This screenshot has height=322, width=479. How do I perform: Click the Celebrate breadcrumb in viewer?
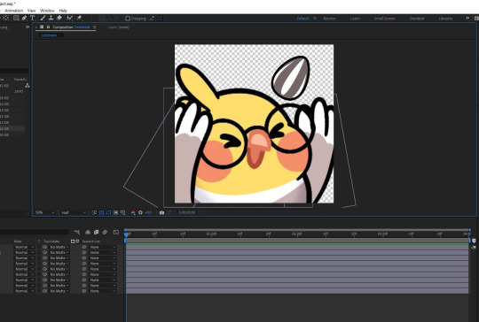[49, 35]
